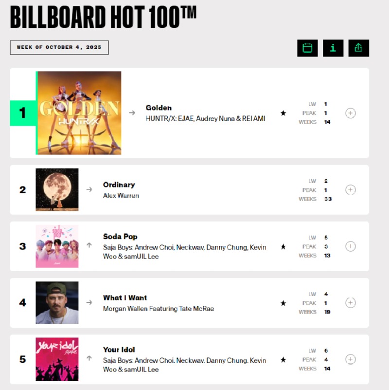The height and width of the screenshot is (390, 389).
Task: Open the Golden song title link
Action: click(x=159, y=108)
